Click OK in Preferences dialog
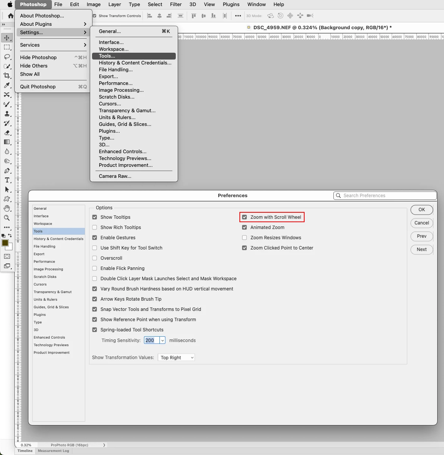444x455 pixels. (422, 210)
